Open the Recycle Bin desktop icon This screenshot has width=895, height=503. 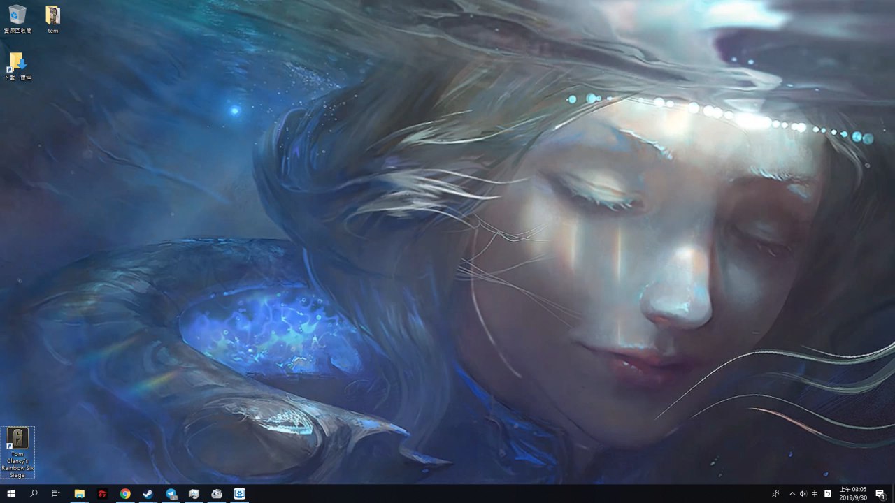pyautogui.click(x=17, y=15)
